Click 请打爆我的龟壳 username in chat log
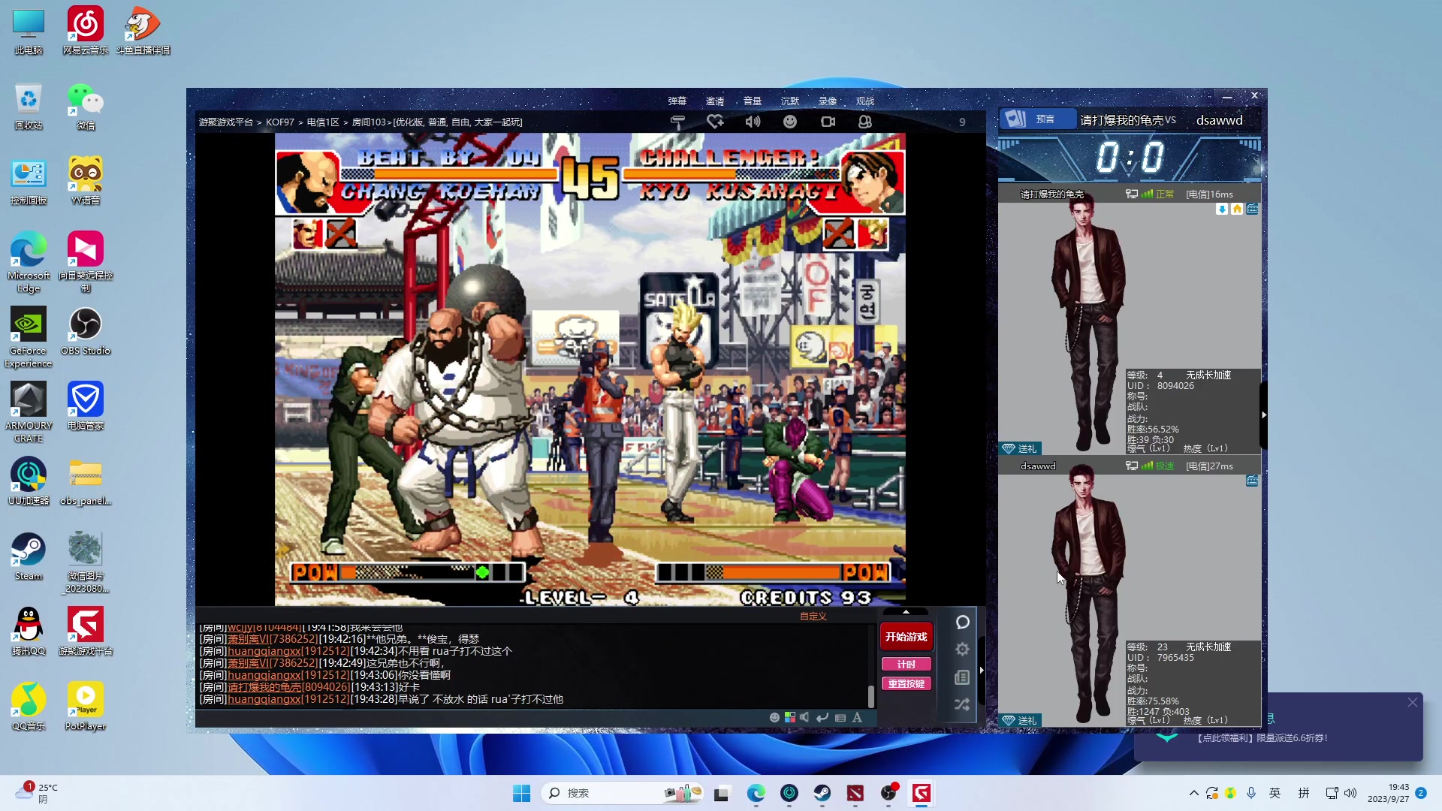Screen dimensions: 1442x811 pyautogui.click(x=264, y=687)
